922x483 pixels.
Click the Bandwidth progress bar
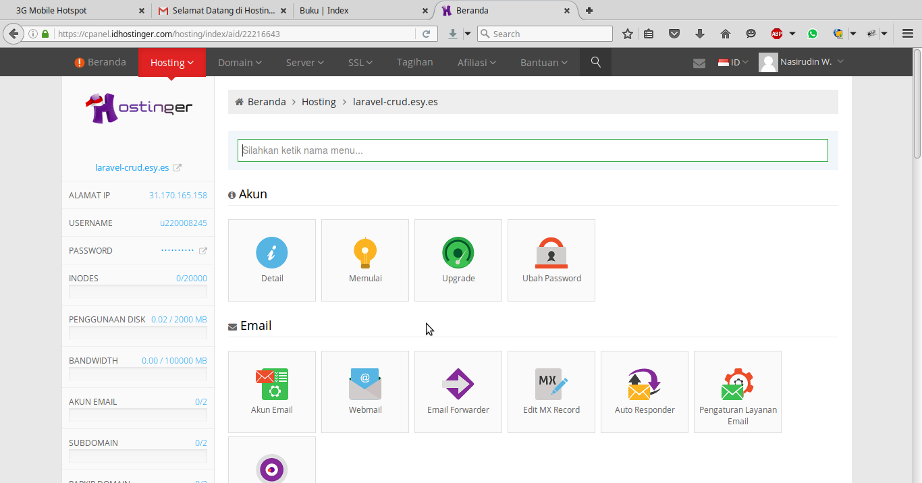click(x=138, y=374)
